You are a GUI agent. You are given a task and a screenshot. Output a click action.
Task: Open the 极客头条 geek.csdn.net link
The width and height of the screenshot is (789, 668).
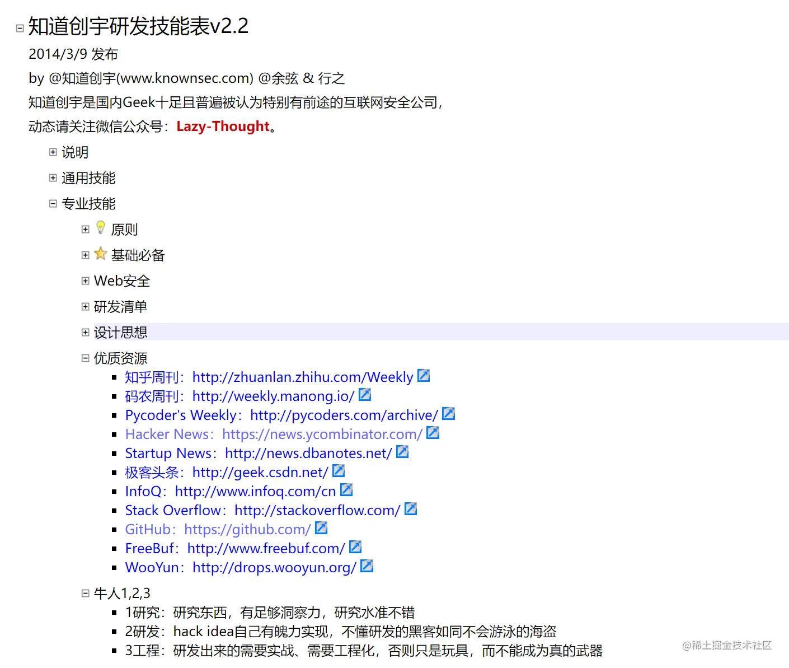point(227,473)
